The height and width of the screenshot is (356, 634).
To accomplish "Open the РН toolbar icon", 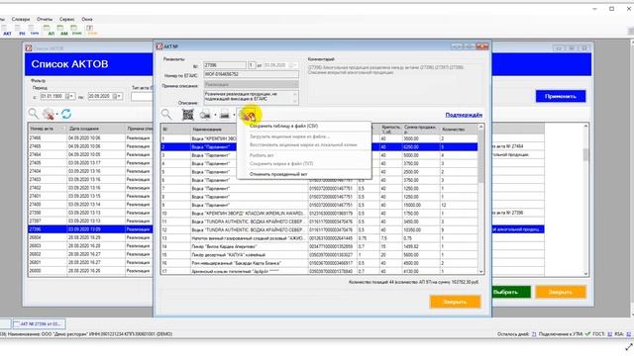I will [22, 31].
